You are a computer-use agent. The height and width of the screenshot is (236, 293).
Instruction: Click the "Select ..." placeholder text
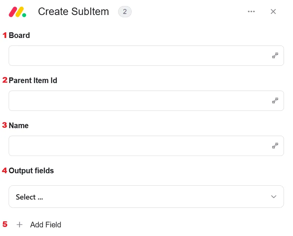[29, 197]
